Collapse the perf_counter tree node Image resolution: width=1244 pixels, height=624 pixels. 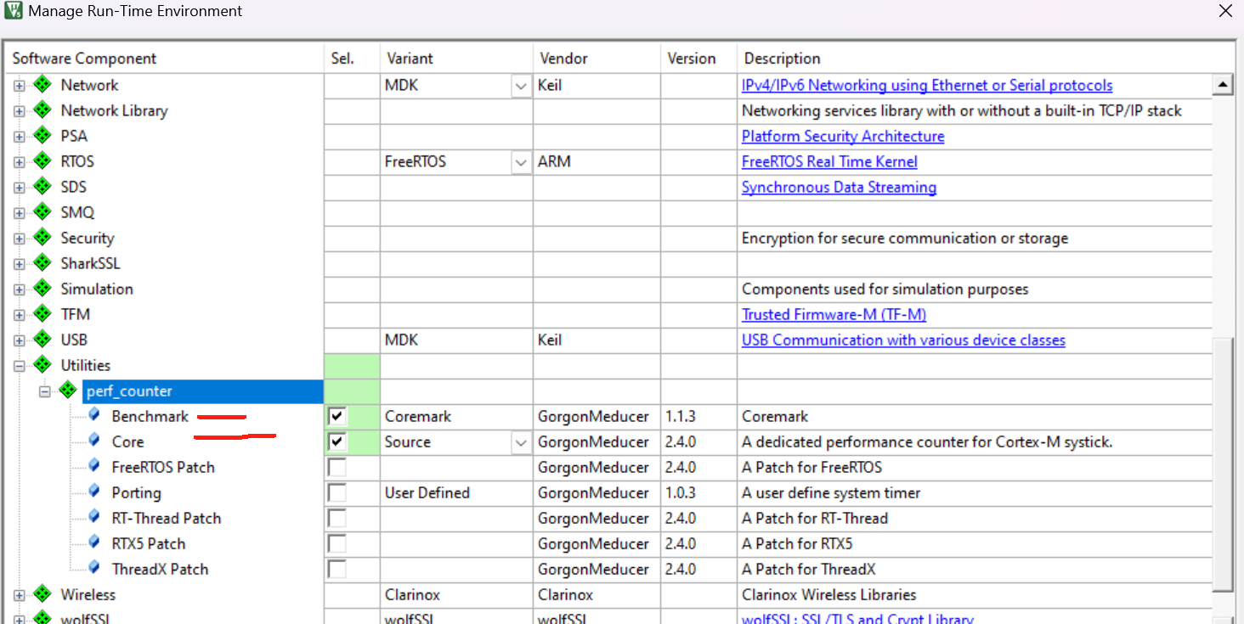45,391
